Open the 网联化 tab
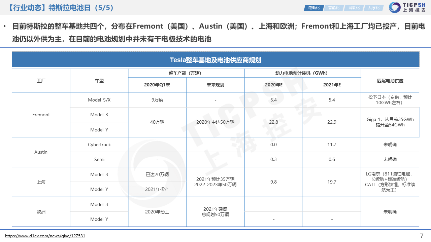 (x=354, y=8)
